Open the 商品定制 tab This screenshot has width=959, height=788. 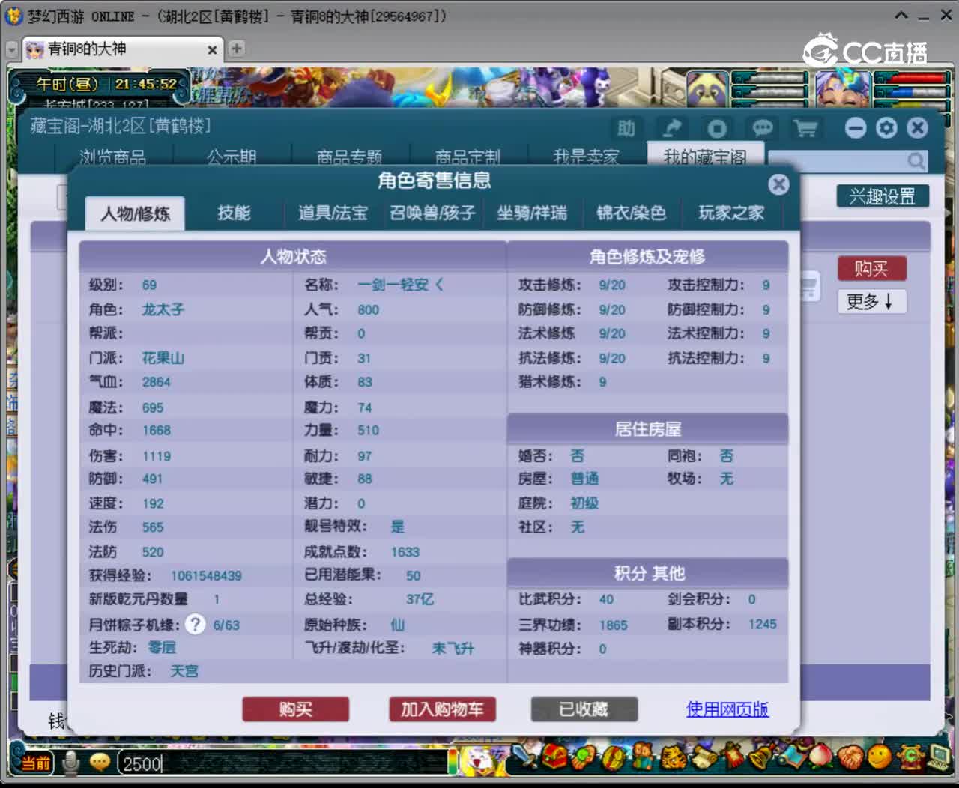(x=468, y=156)
